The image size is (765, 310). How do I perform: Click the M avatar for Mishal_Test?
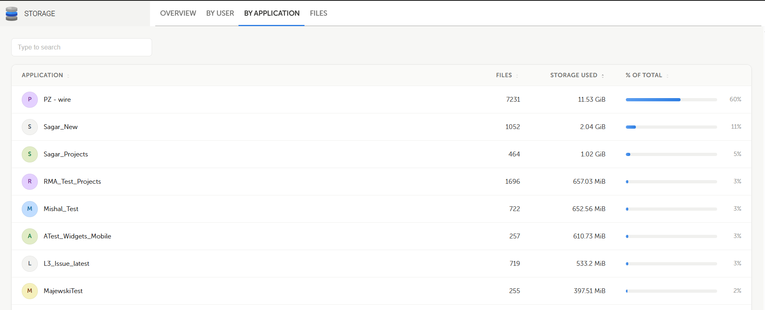pyautogui.click(x=30, y=209)
